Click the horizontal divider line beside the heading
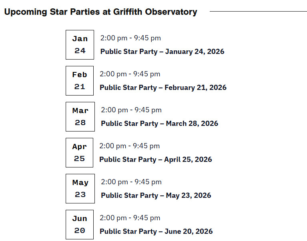 click(258, 12)
